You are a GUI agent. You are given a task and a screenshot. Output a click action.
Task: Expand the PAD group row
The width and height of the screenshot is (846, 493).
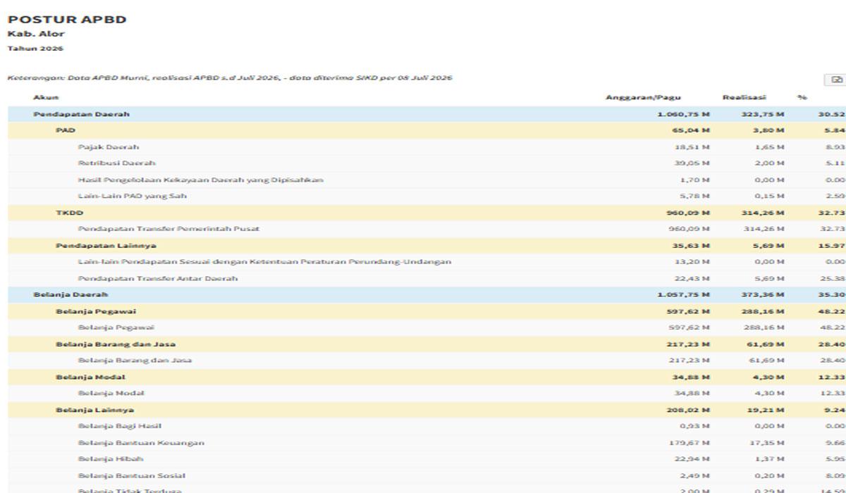coord(427,130)
